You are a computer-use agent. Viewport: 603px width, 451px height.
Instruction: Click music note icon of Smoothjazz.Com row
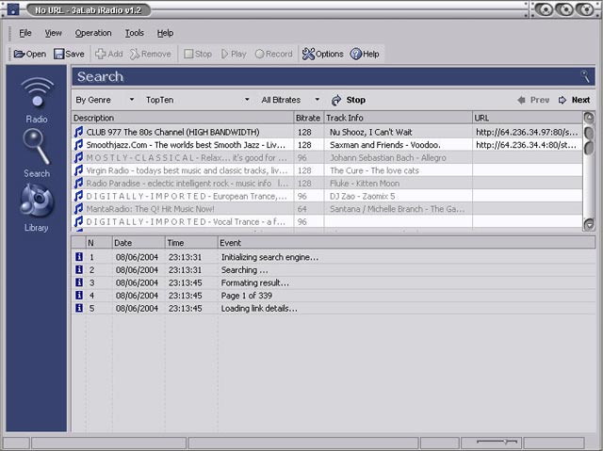click(78, 145)
